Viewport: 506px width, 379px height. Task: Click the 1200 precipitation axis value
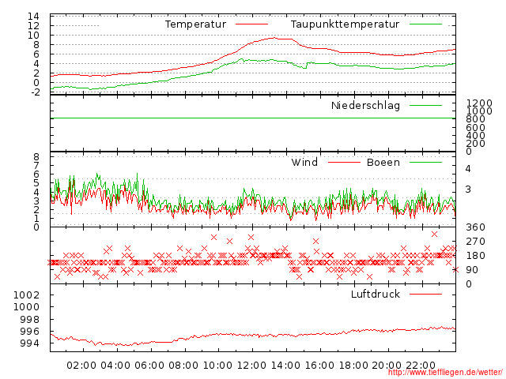coord(479,103)
